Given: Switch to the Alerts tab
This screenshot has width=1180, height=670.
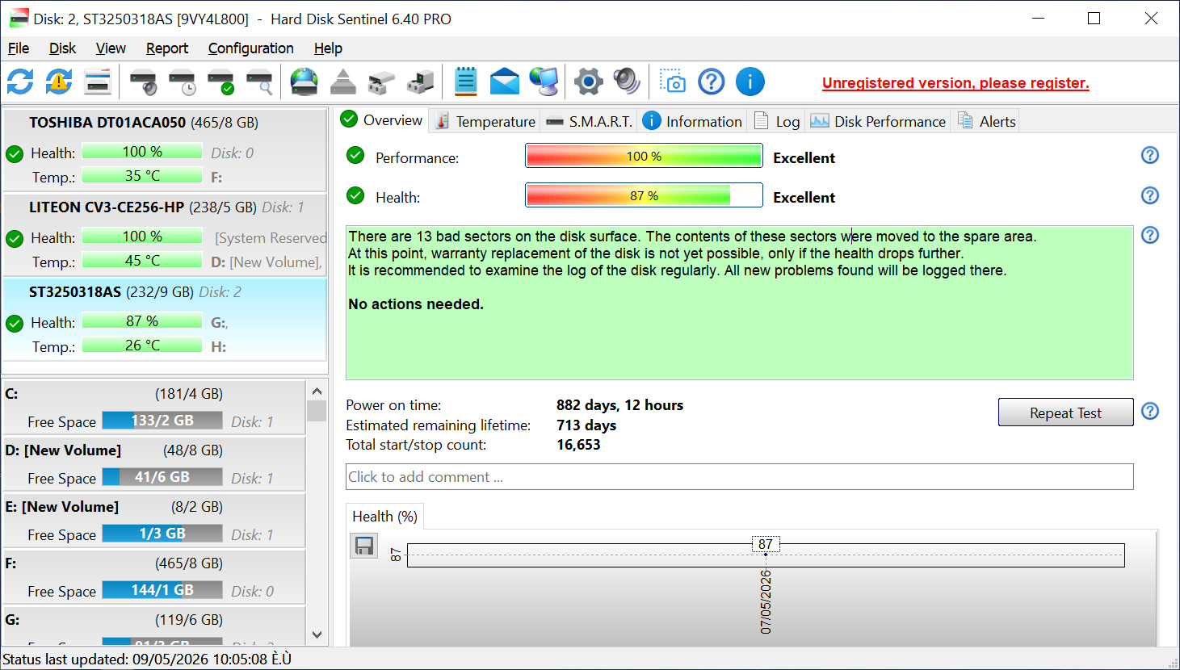Looking at the screenshot, I should [x=986, y=121].
